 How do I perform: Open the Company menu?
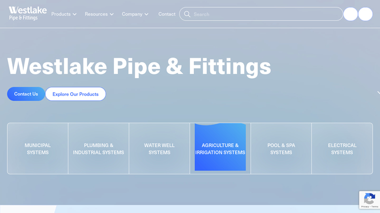pos(135,14)
